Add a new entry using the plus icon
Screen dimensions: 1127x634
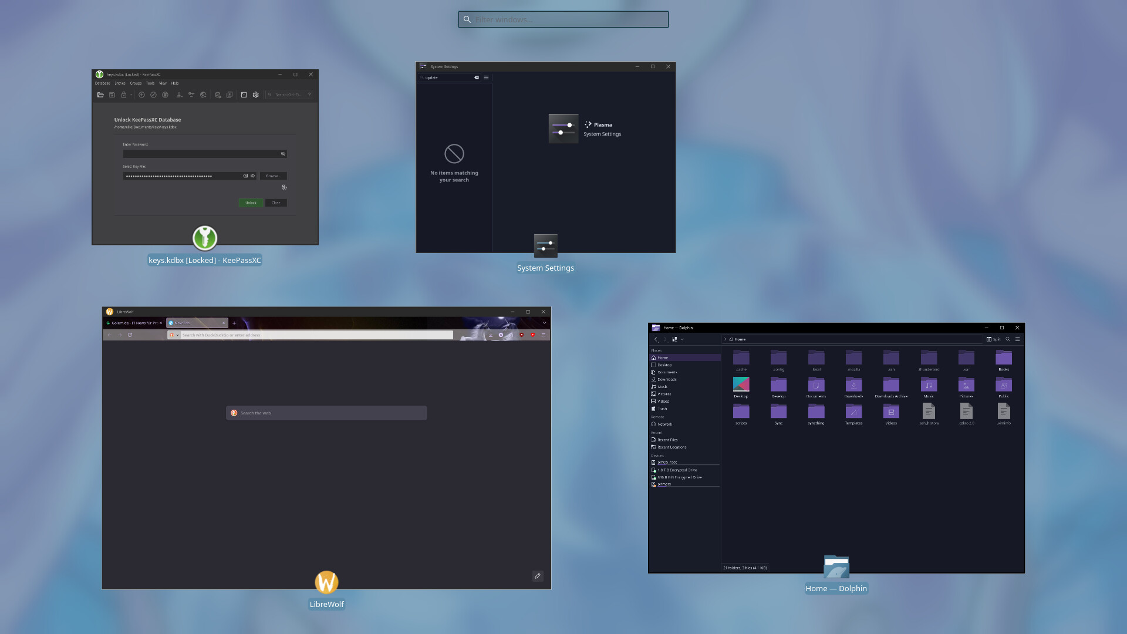141,95
